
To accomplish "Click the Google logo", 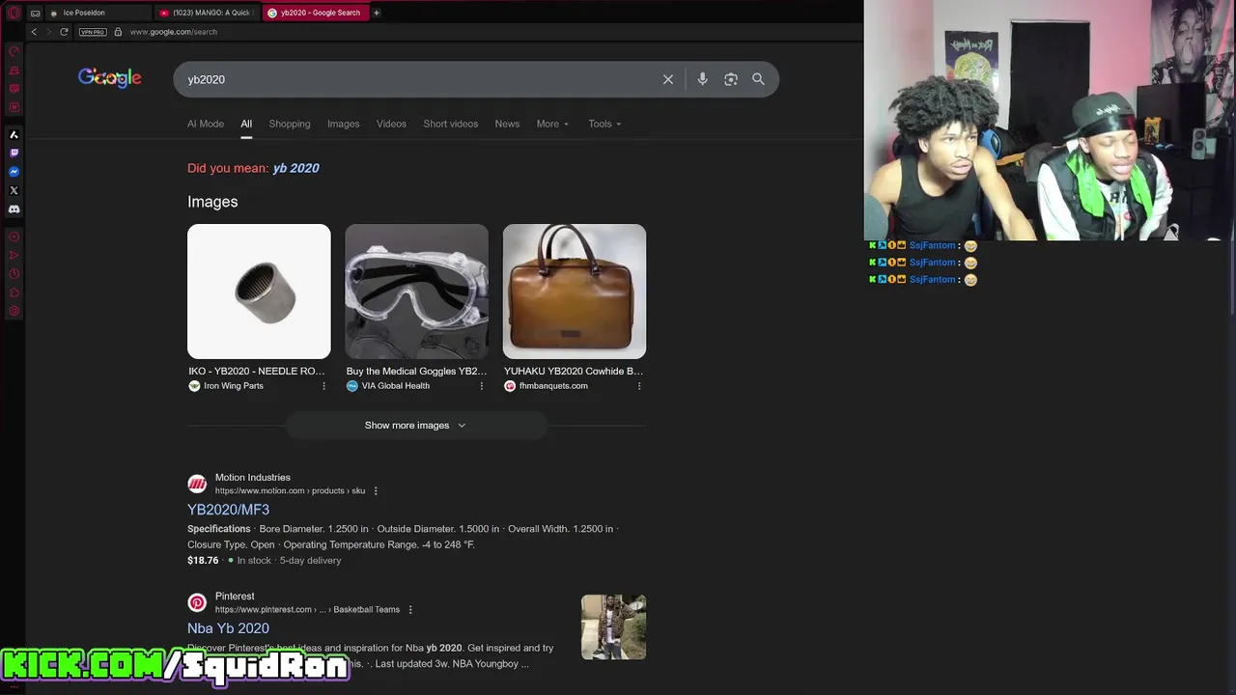I will tap(110, 78).
